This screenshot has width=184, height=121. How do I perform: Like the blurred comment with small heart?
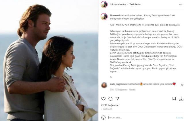point(182,85)
